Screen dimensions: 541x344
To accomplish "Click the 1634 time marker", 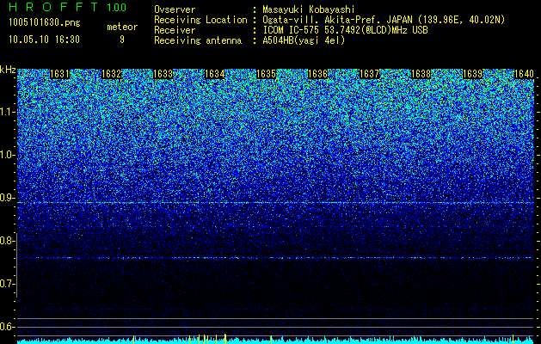I will (x=215, y=74).
